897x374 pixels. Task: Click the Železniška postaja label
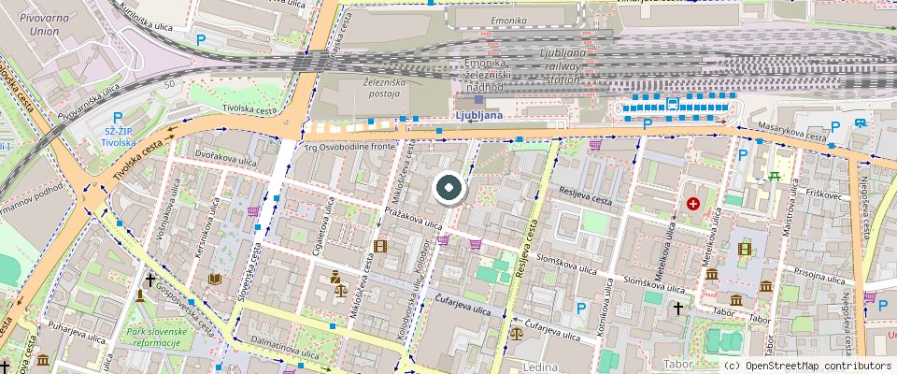tap(384, 87)
